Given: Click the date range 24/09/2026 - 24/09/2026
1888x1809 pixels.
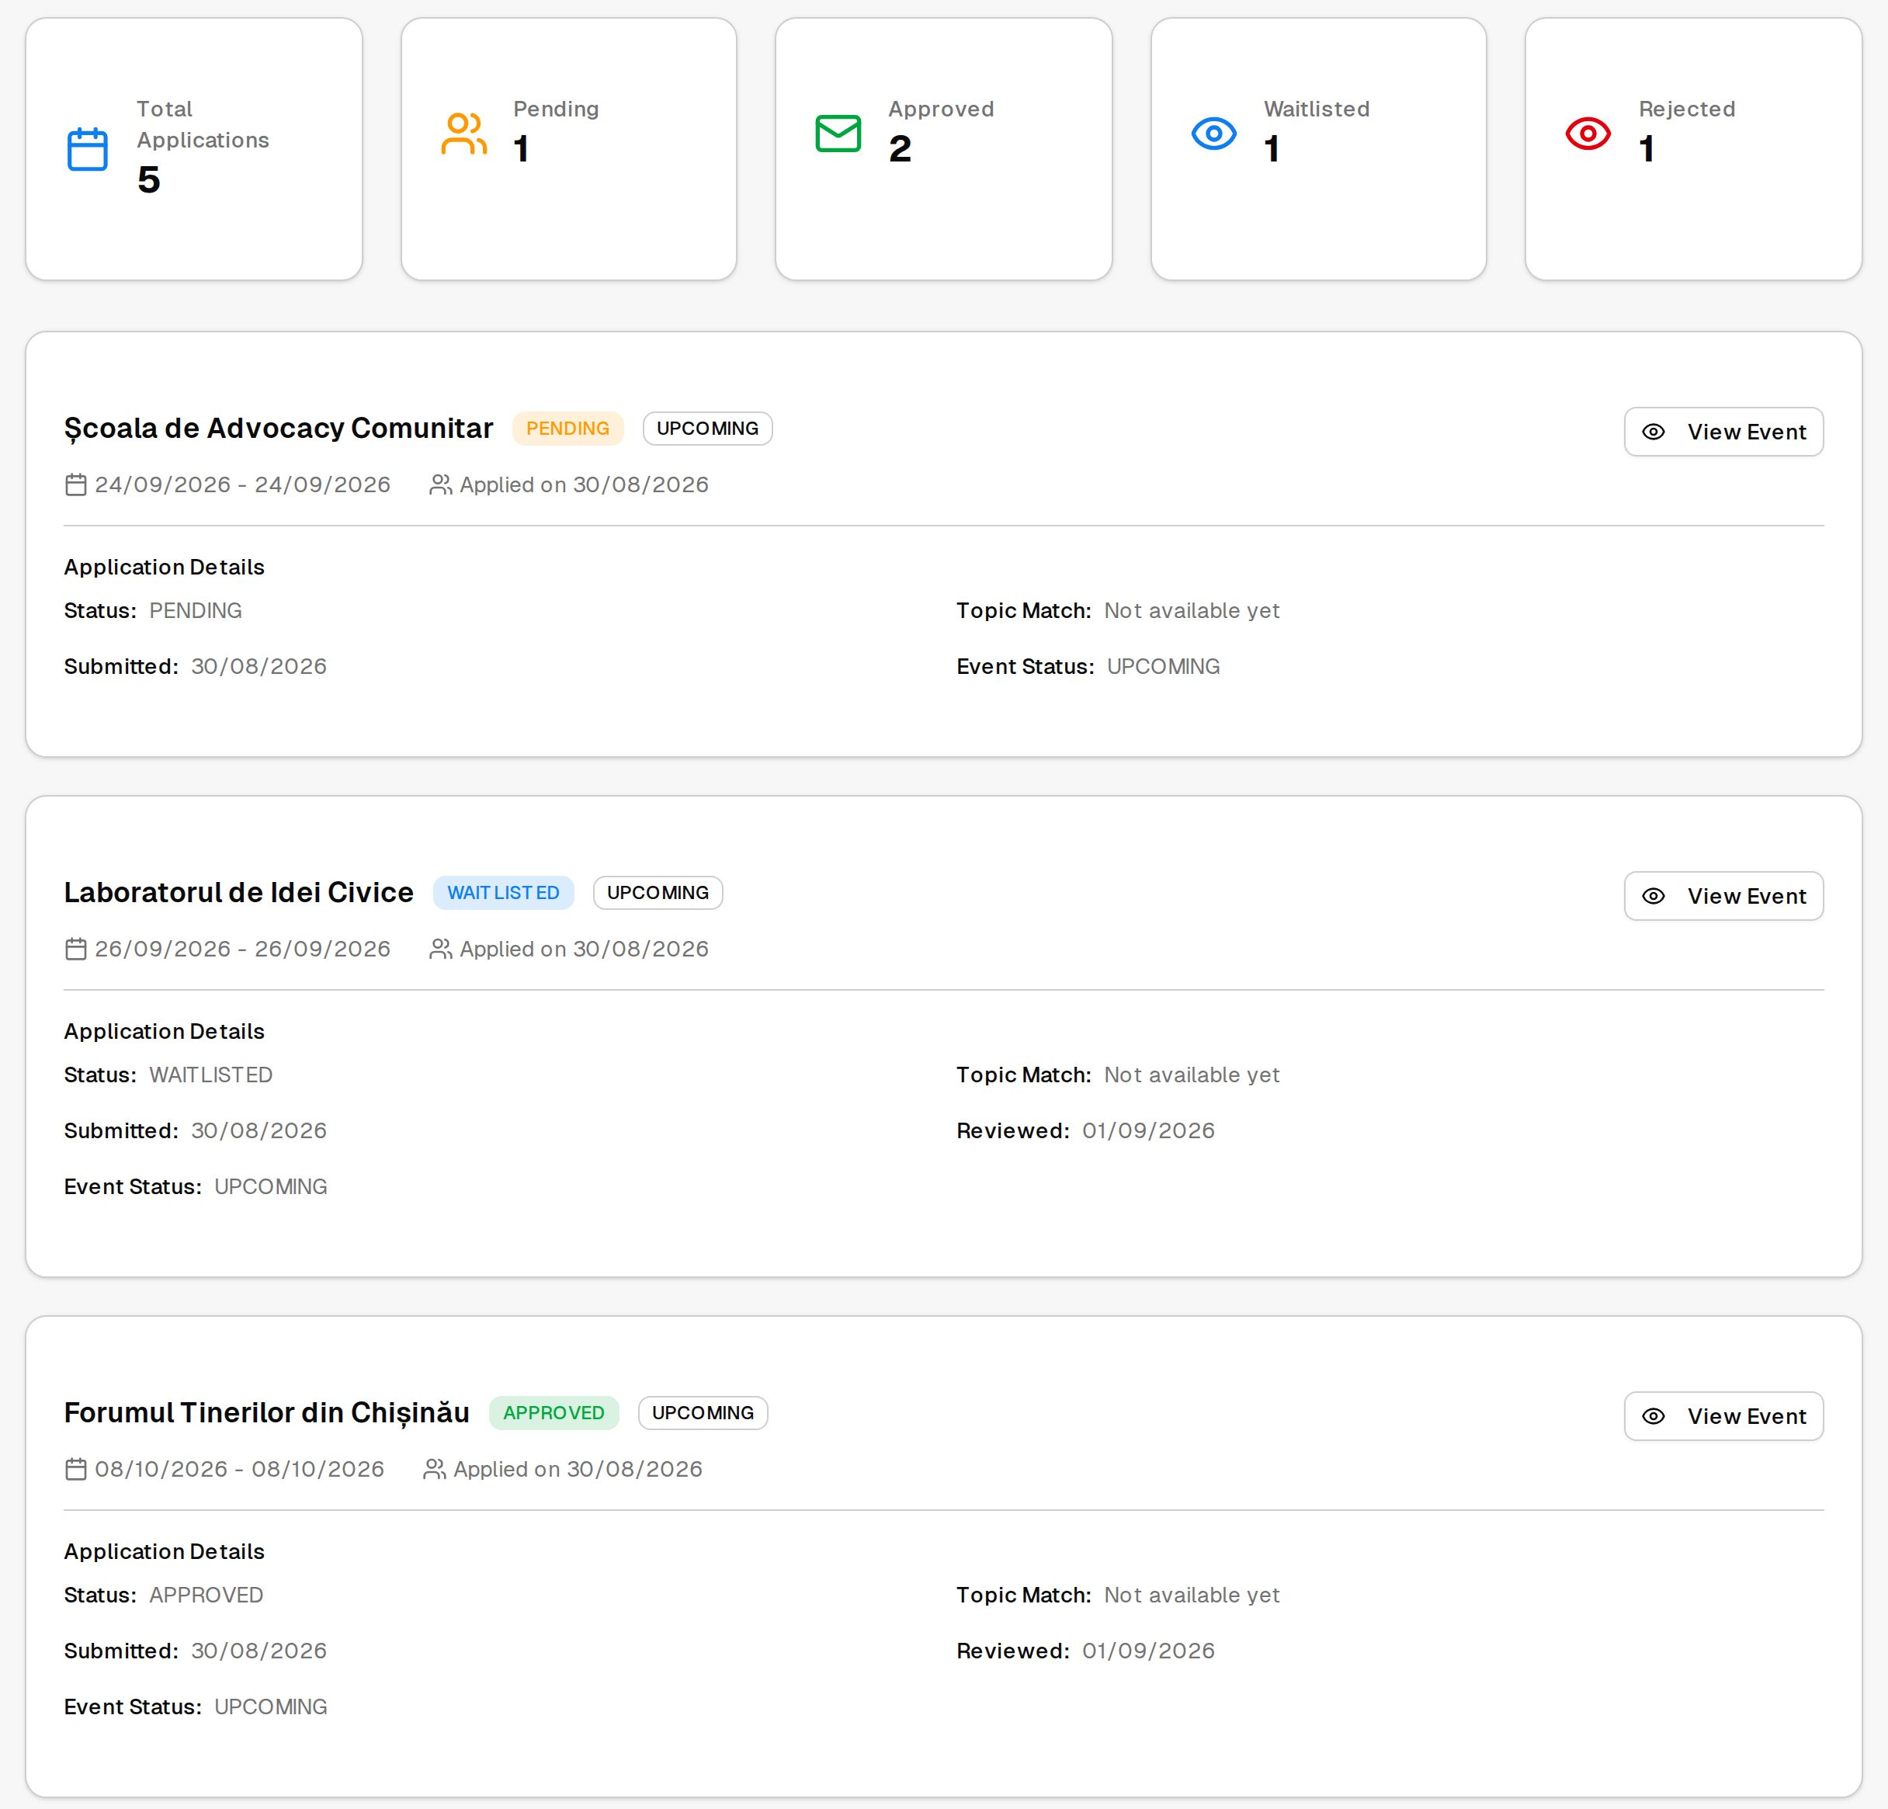Looking at the screenshot, I should pos(243,484).
